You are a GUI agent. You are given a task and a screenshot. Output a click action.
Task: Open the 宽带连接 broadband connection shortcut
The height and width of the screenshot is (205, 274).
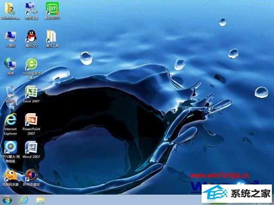tap(31, 9)
